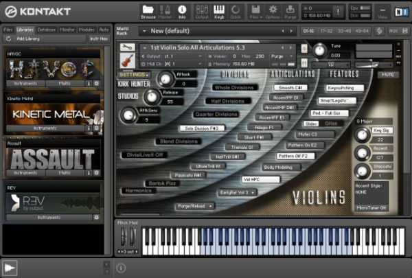Select Whole Divisions button
The width and height of the screenshot is (412, 278).
(x=234, y=87)
